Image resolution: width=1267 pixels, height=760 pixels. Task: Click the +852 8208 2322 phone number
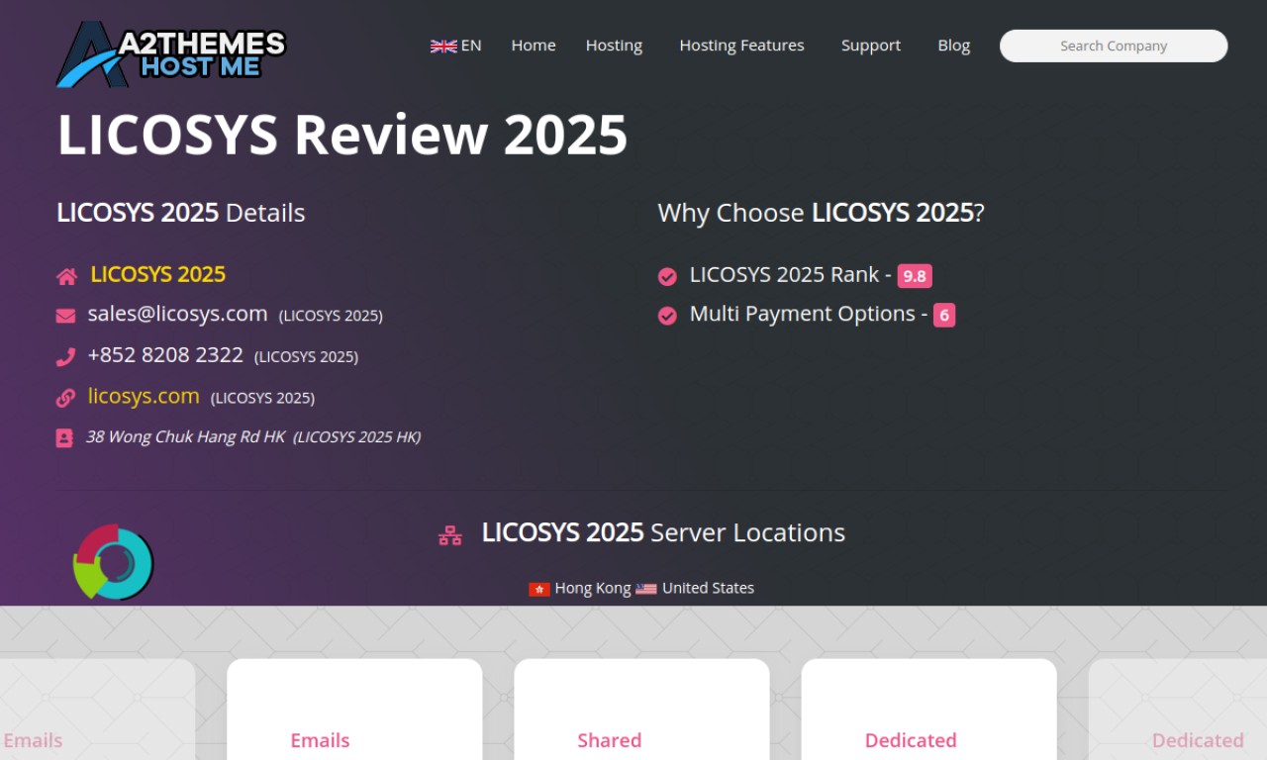point(165,355)
